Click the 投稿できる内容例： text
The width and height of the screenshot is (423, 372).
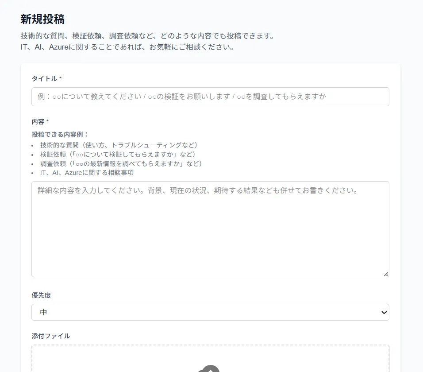point(60,135)
